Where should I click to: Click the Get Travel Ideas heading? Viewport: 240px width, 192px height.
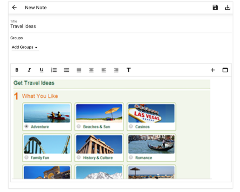(34, 83)
